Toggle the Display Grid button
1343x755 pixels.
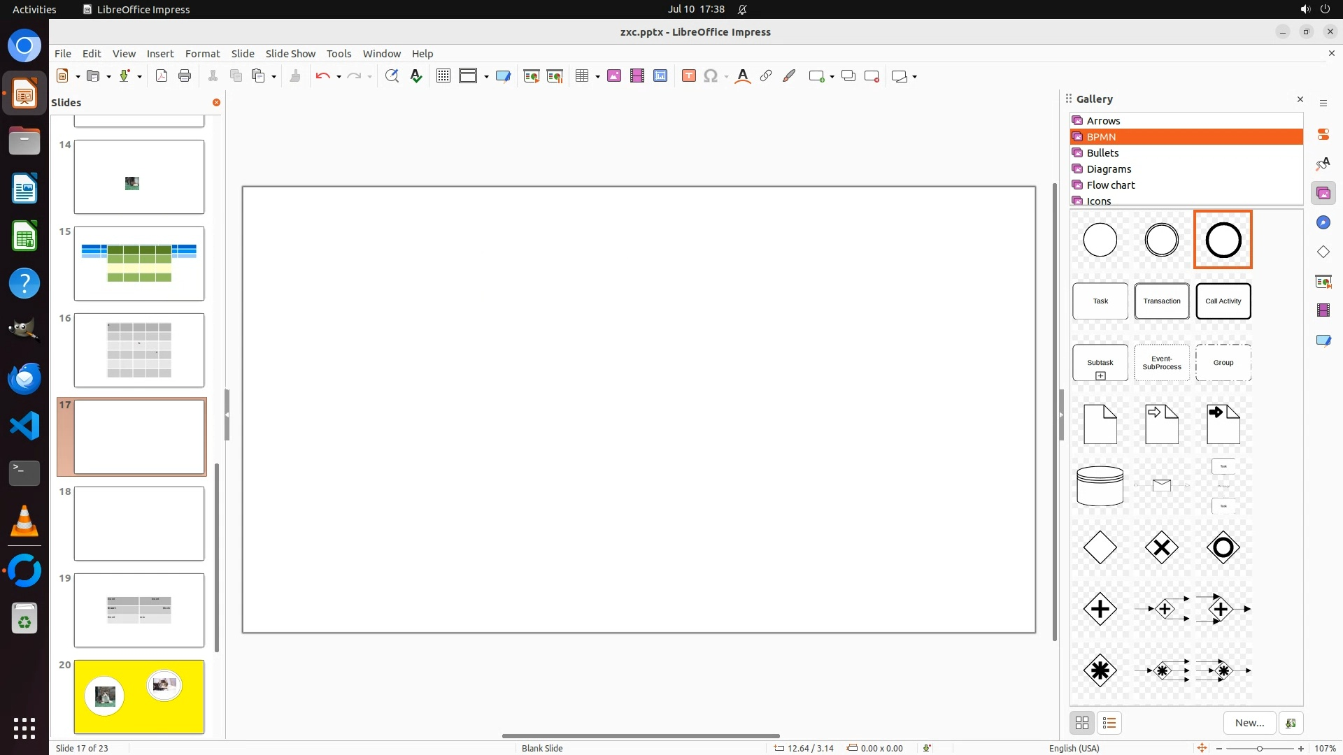(443, 76)
